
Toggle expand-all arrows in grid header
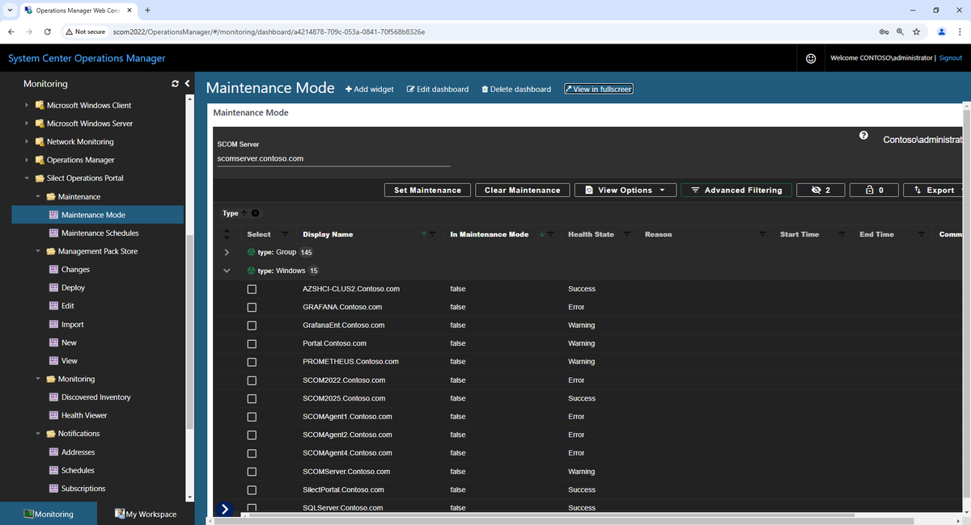(227, 234)
